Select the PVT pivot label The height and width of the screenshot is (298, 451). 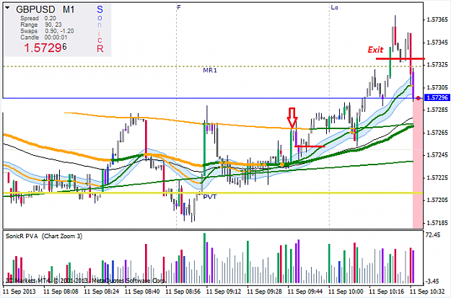tap(210, 197)
